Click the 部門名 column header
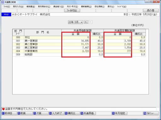This screenshot has height=120, width=161. click(x=43, y=32)
